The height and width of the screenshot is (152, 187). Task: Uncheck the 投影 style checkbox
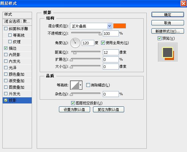(x=6, y=100)
